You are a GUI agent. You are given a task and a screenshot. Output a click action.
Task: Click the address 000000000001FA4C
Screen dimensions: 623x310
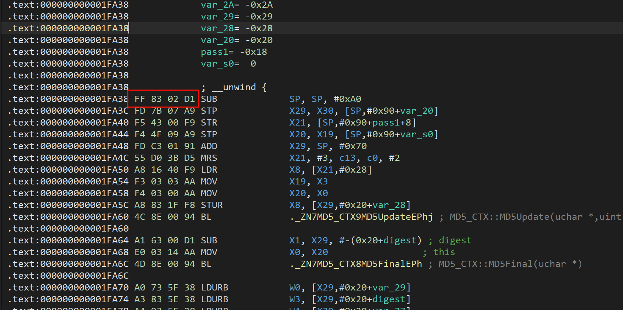coord(84,158)
